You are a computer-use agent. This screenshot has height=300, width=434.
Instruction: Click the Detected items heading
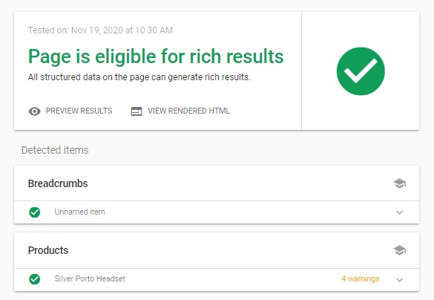55,150
